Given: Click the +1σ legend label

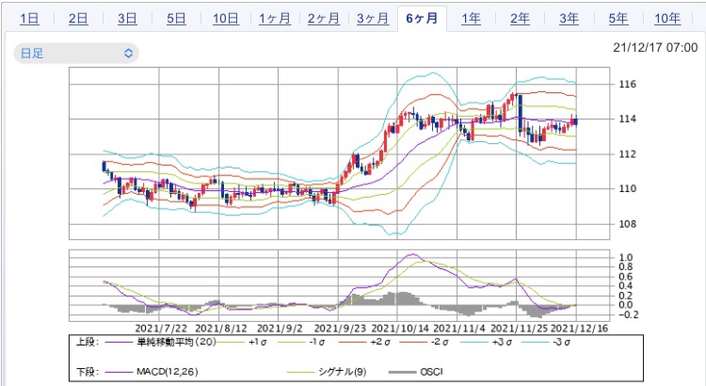Looking at the screenshot, I should click(x=258, y=343).
